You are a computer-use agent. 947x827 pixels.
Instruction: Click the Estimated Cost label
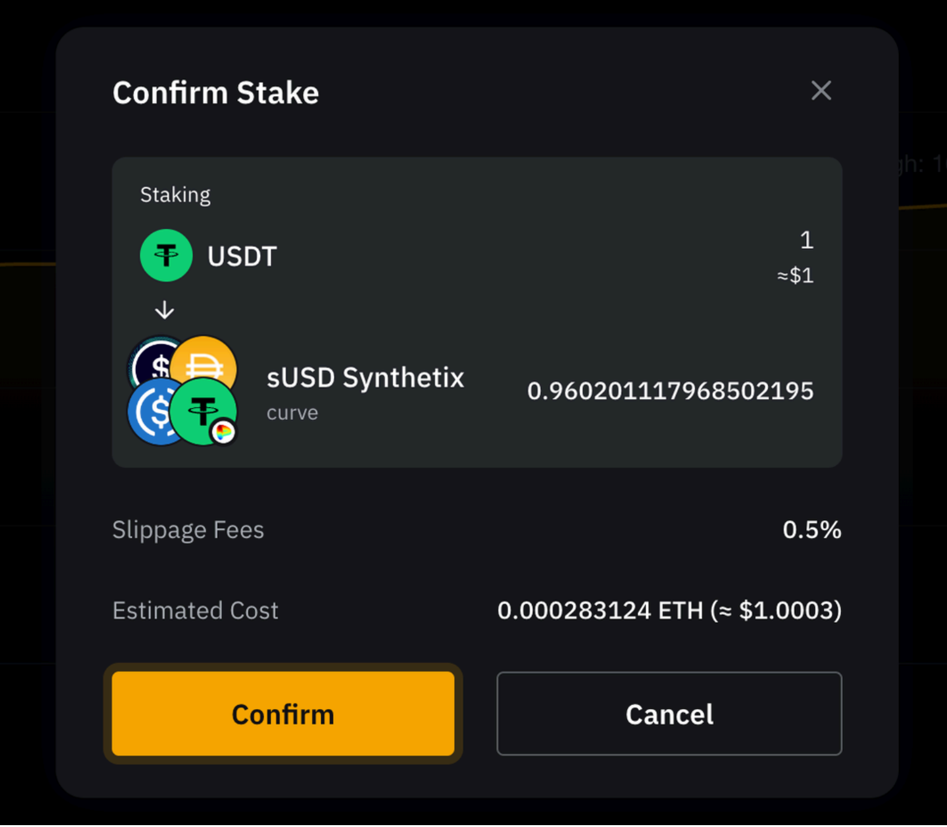pos(195,610)
